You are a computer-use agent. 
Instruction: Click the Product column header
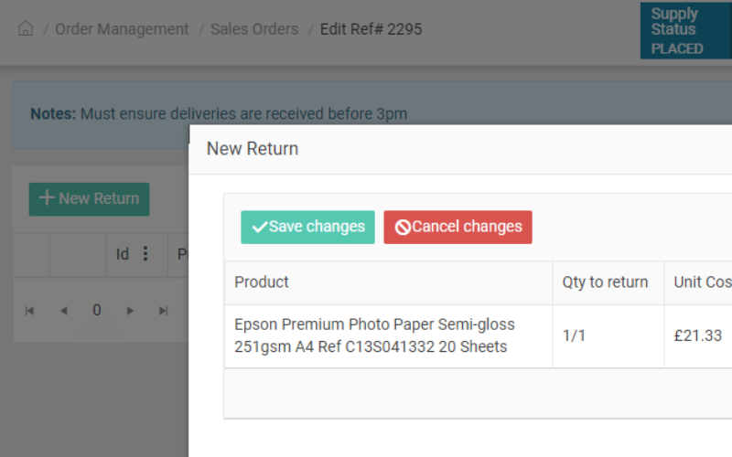tap(388, 282)
